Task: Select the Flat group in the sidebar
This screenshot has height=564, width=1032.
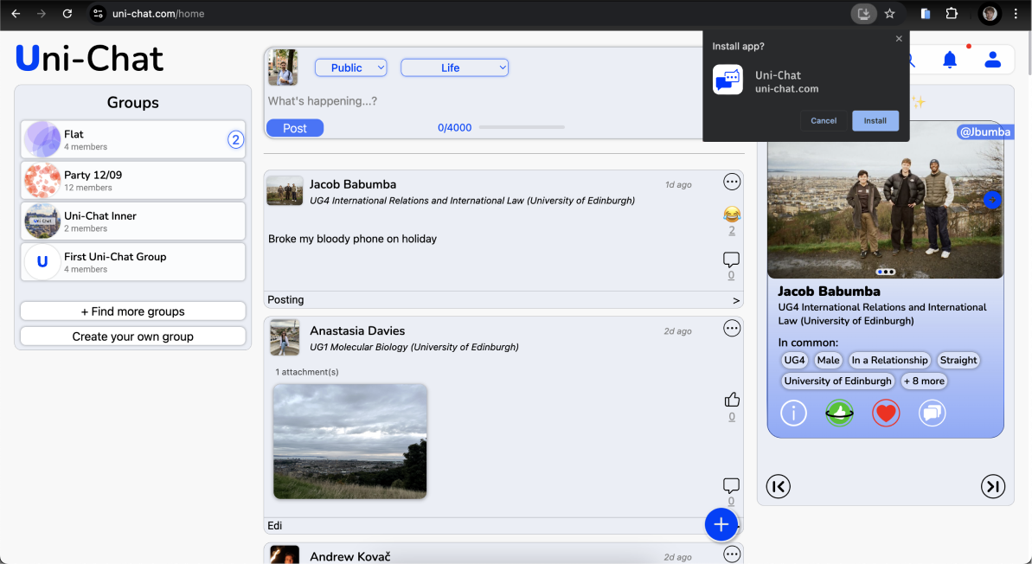Action: [x=132, y=139]
